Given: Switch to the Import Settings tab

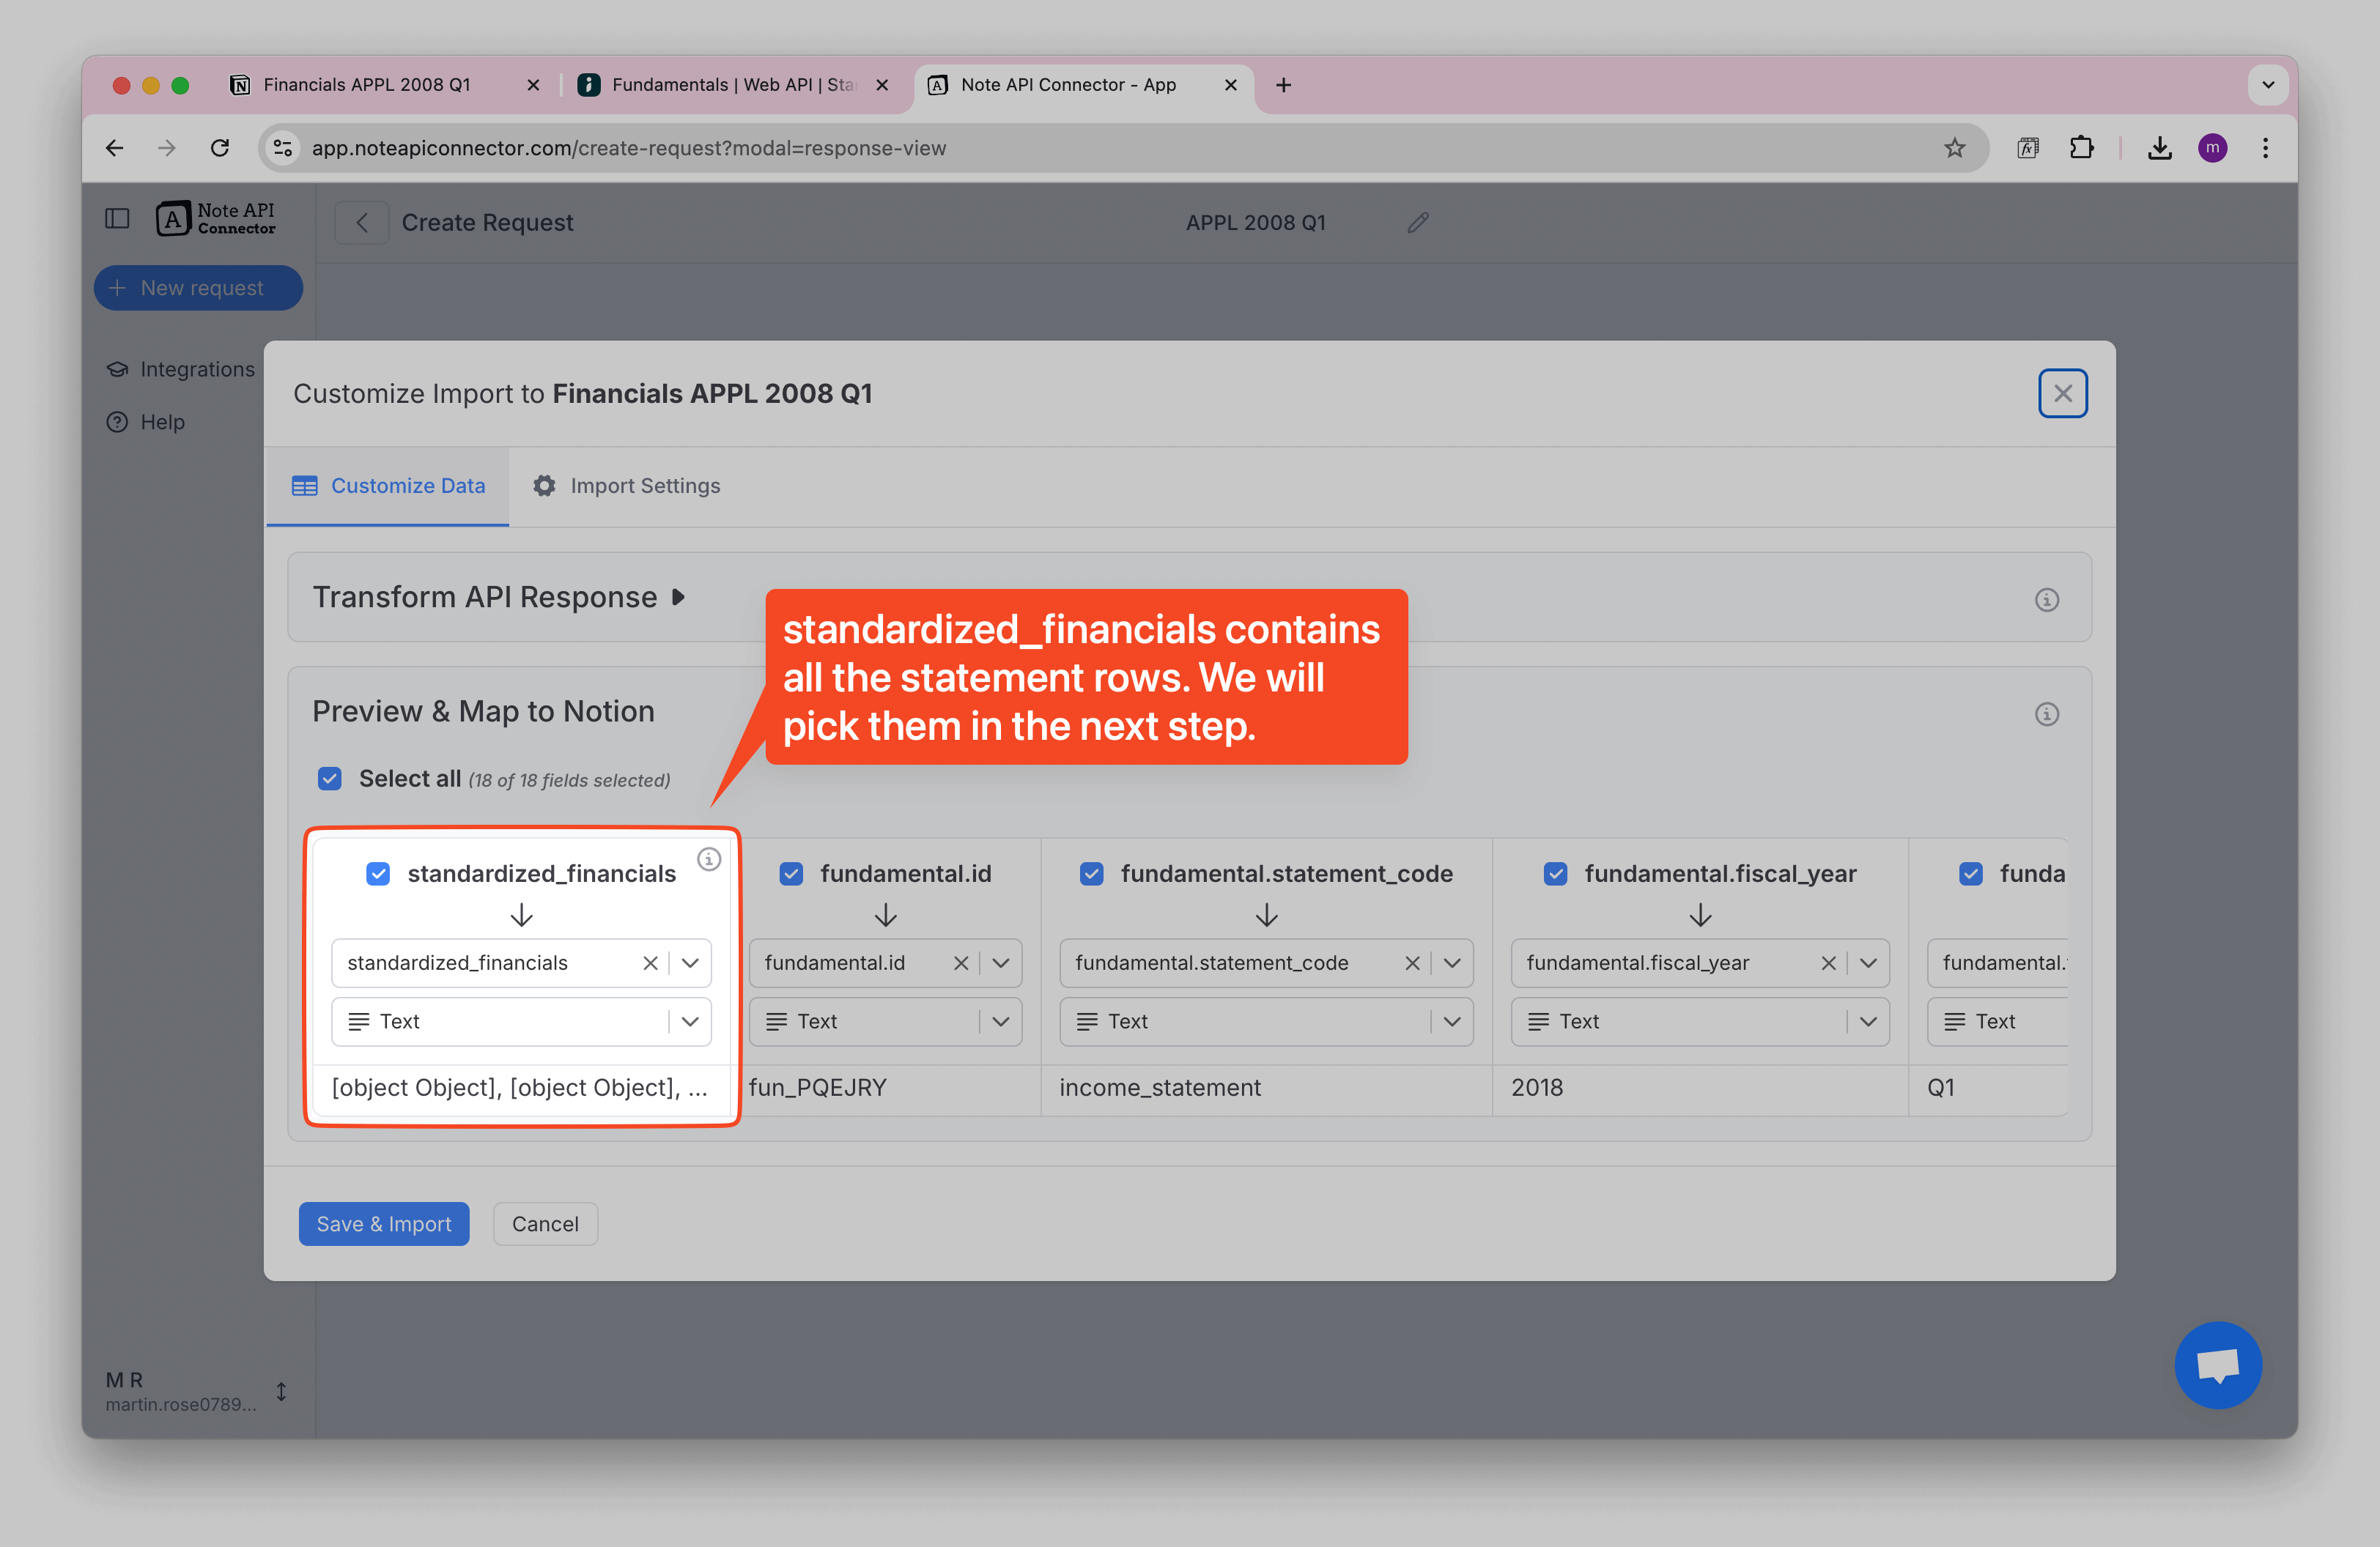Looking at the screenshot, I should click(x=644, y=486).
